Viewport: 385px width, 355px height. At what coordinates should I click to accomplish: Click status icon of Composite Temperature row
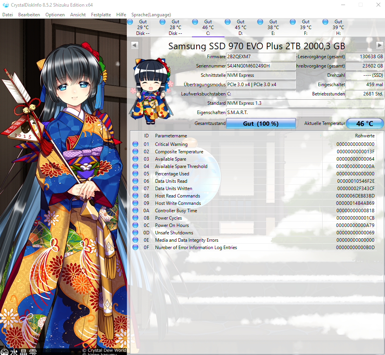point(135,151)
